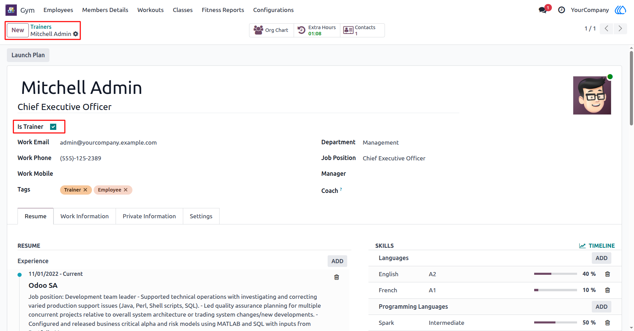Remove the Employee tag

point(126,190)
